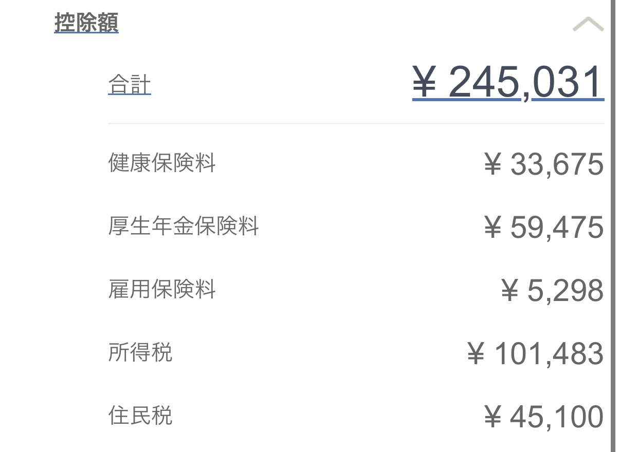This screenshot has height=452, width=620.
Task: Select the 住民税 row label
Action: pyautogui.click(x=140, y=416)
